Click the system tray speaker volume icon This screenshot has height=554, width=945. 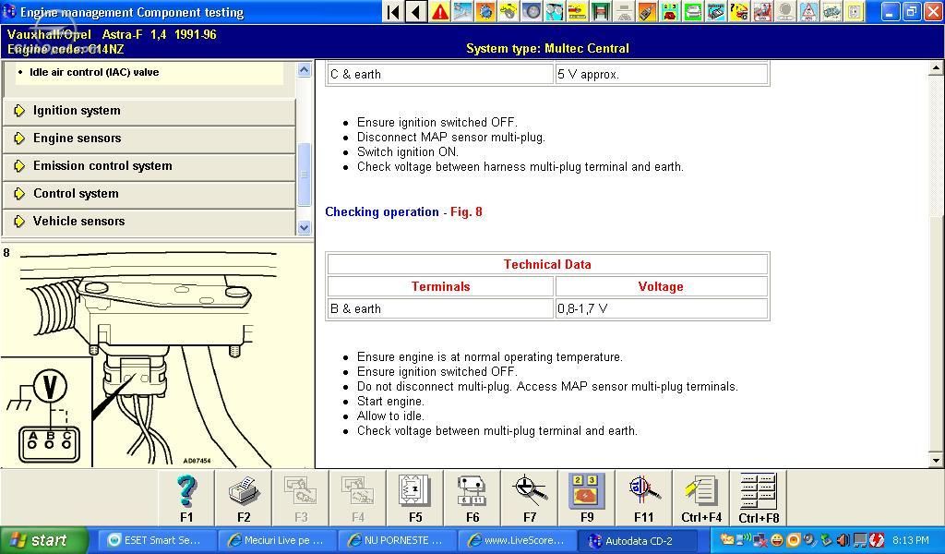coord(843,540)
